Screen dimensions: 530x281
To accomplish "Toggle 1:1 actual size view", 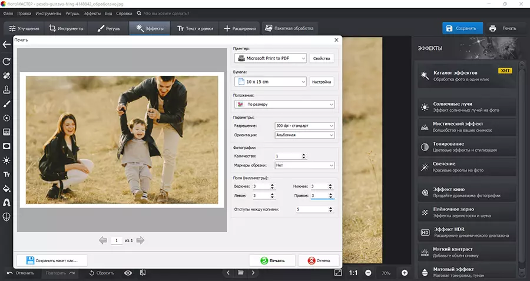I will [353, 273].
